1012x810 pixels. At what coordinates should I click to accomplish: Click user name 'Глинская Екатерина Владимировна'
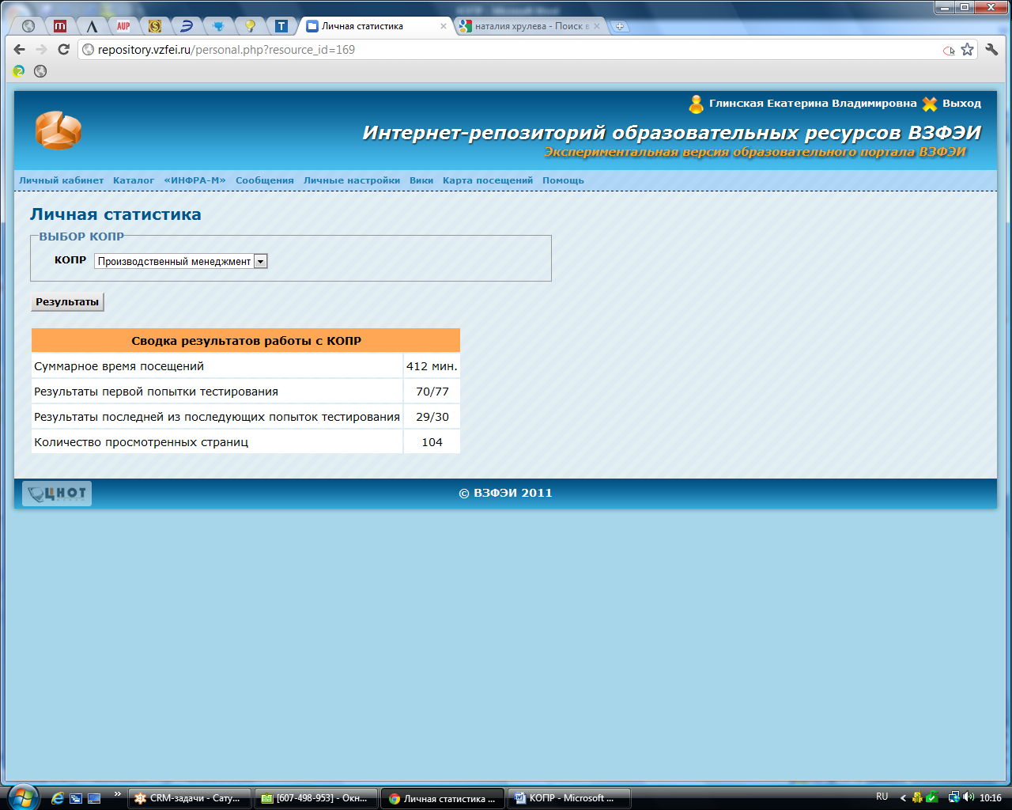tap(813, 104)
